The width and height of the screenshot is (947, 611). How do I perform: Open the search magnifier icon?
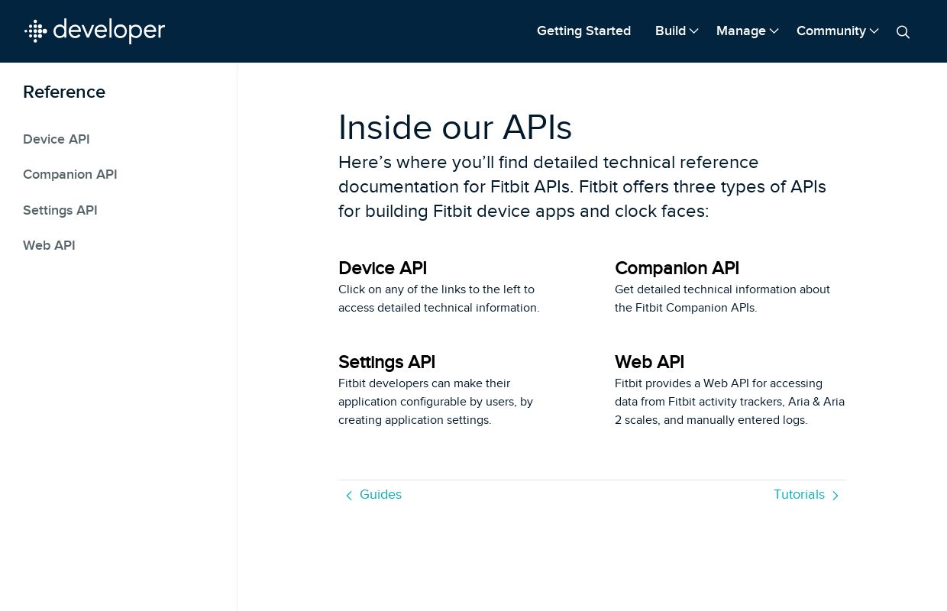(903, 32)
